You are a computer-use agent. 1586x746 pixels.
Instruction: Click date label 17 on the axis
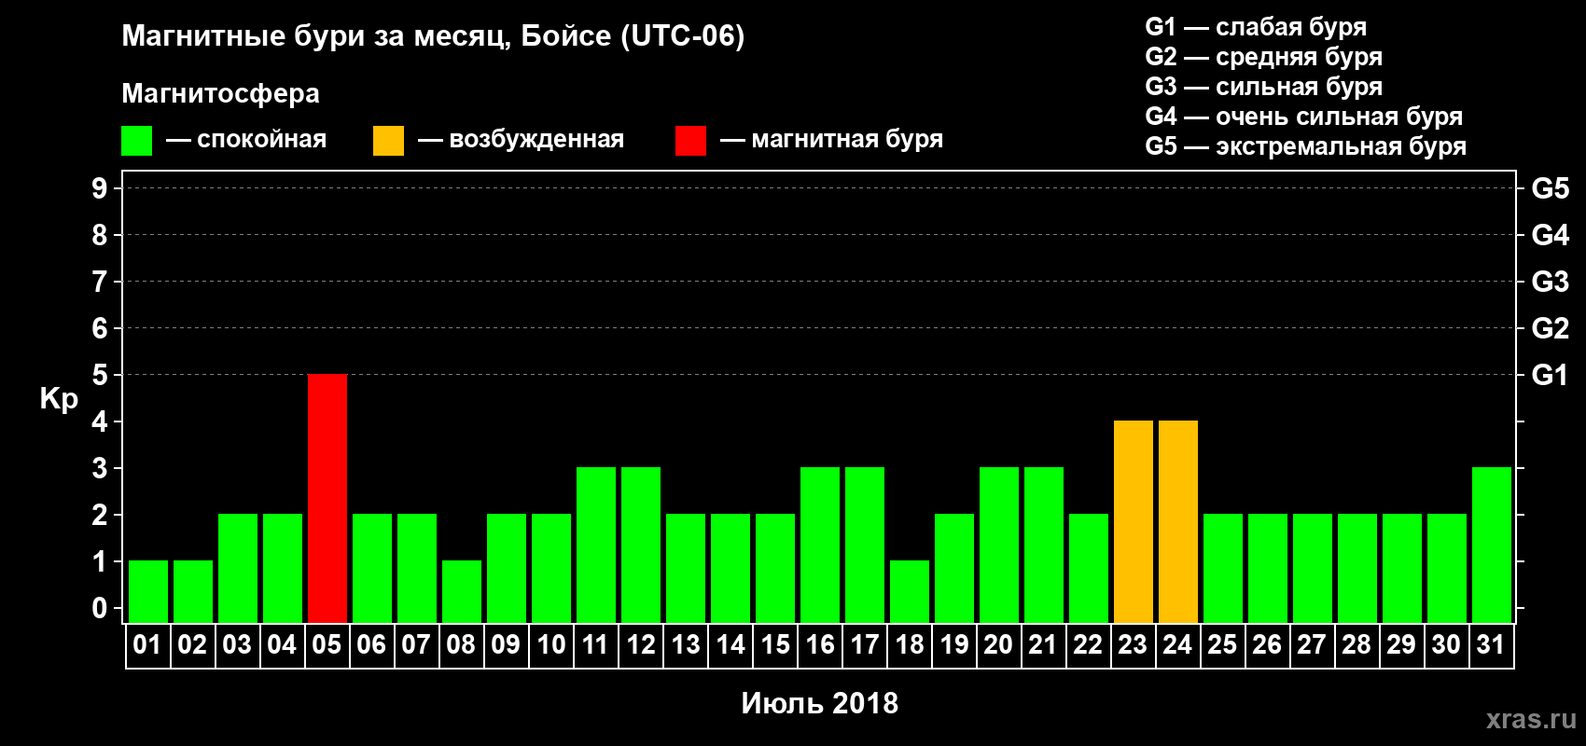864,644
